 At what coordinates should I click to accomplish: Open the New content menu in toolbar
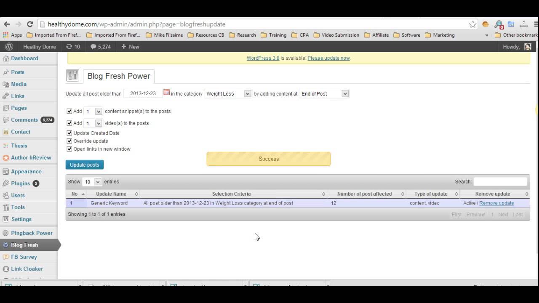[130, 47]
